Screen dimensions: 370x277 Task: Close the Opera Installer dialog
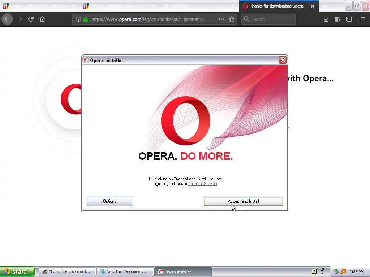pyautogui.click(x=283, y=60)
